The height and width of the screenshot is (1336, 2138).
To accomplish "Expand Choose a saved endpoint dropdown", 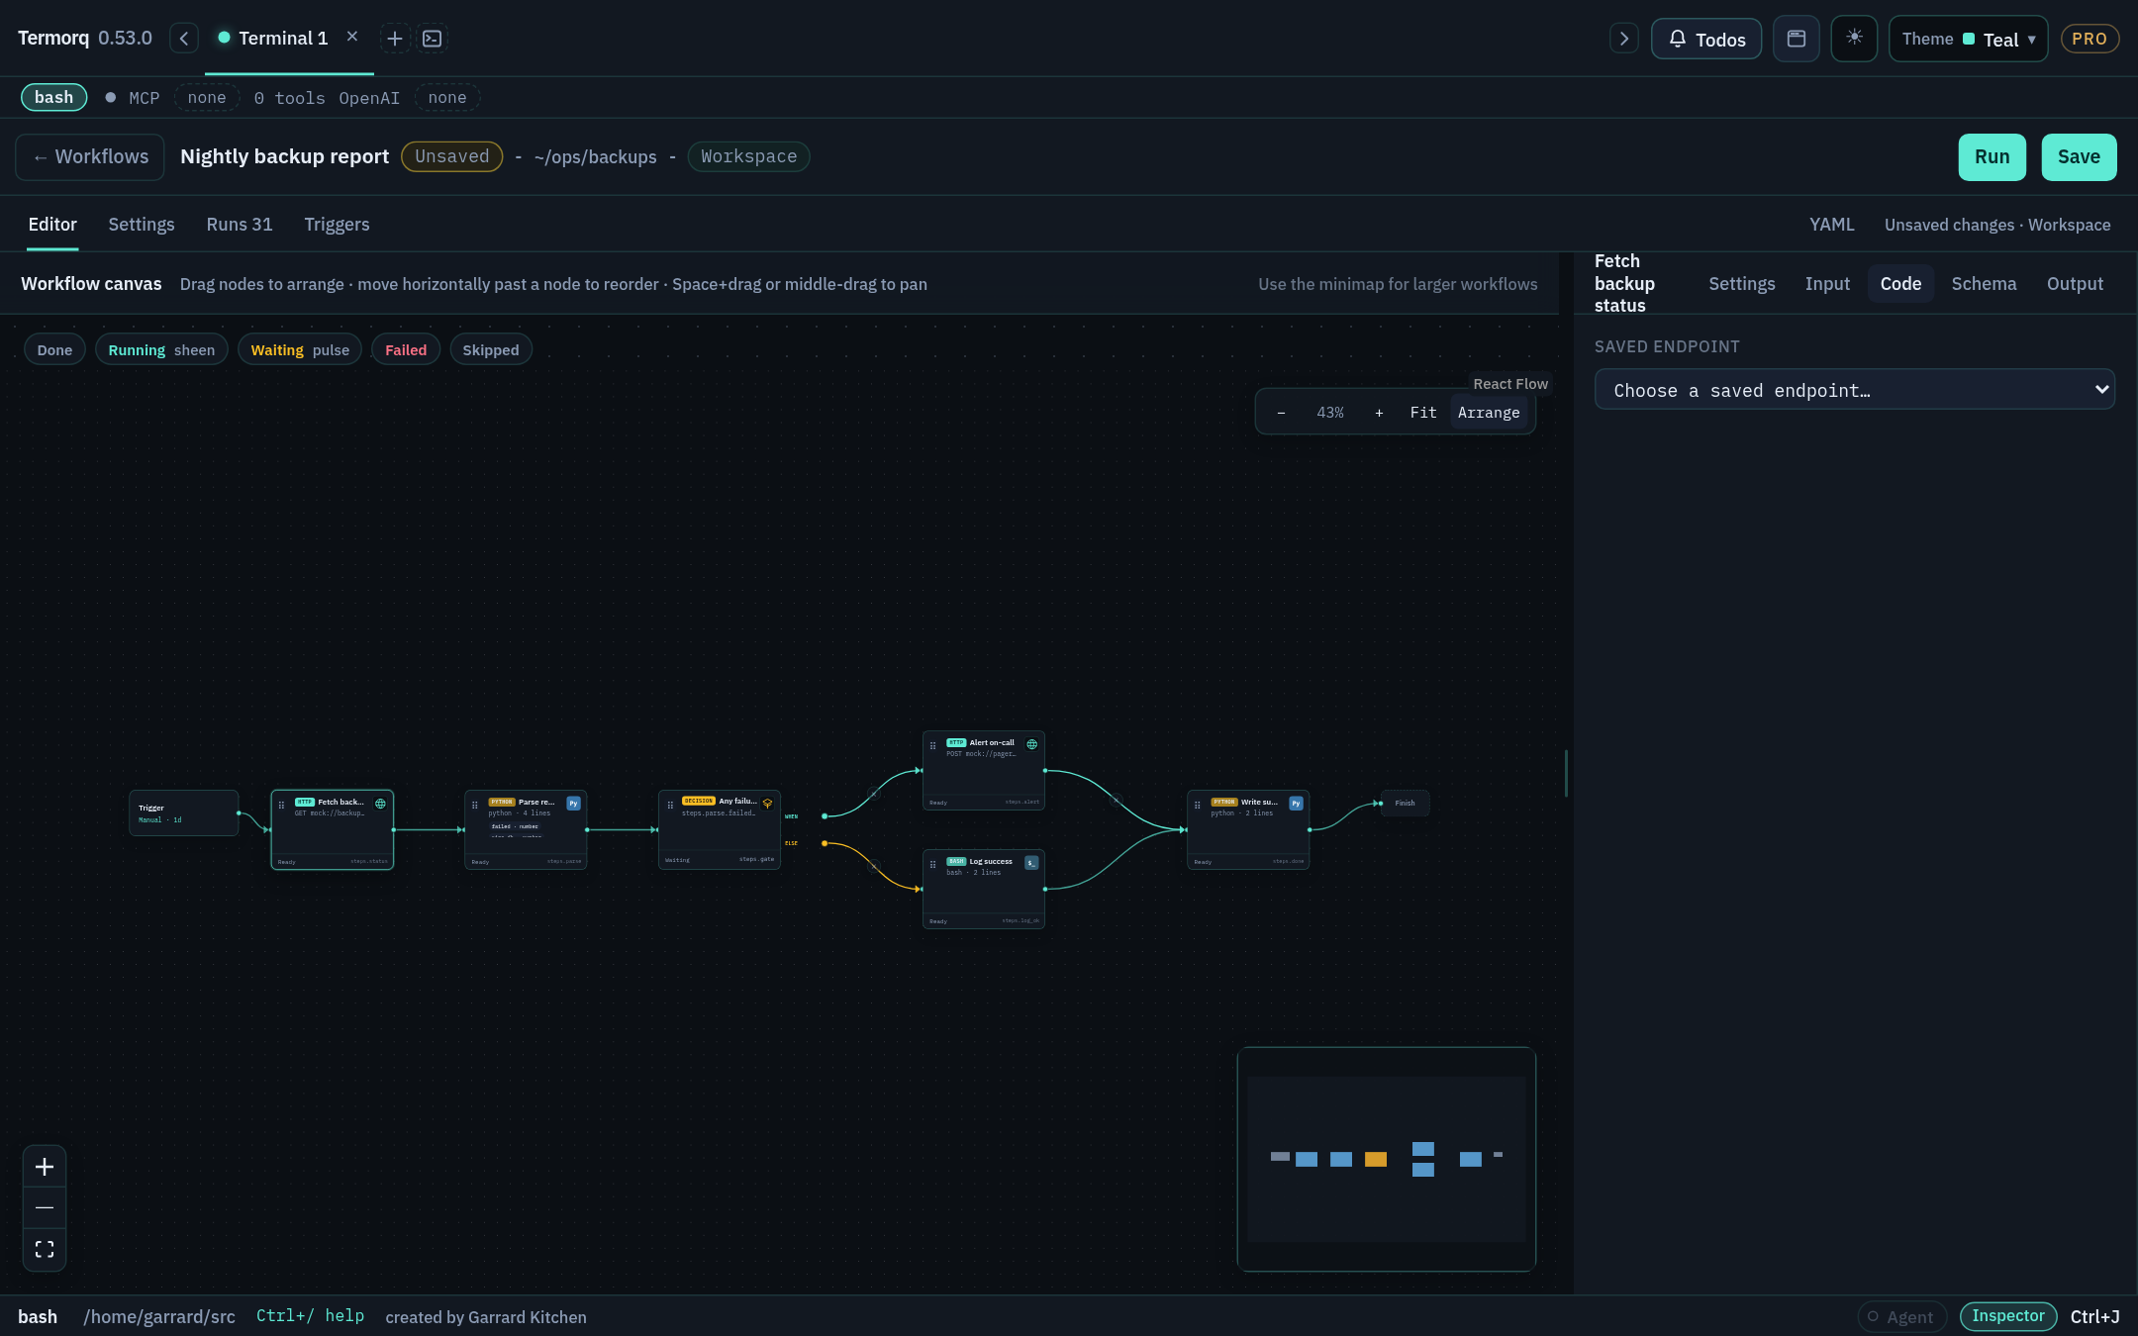I will click(x=1854, y=390).
